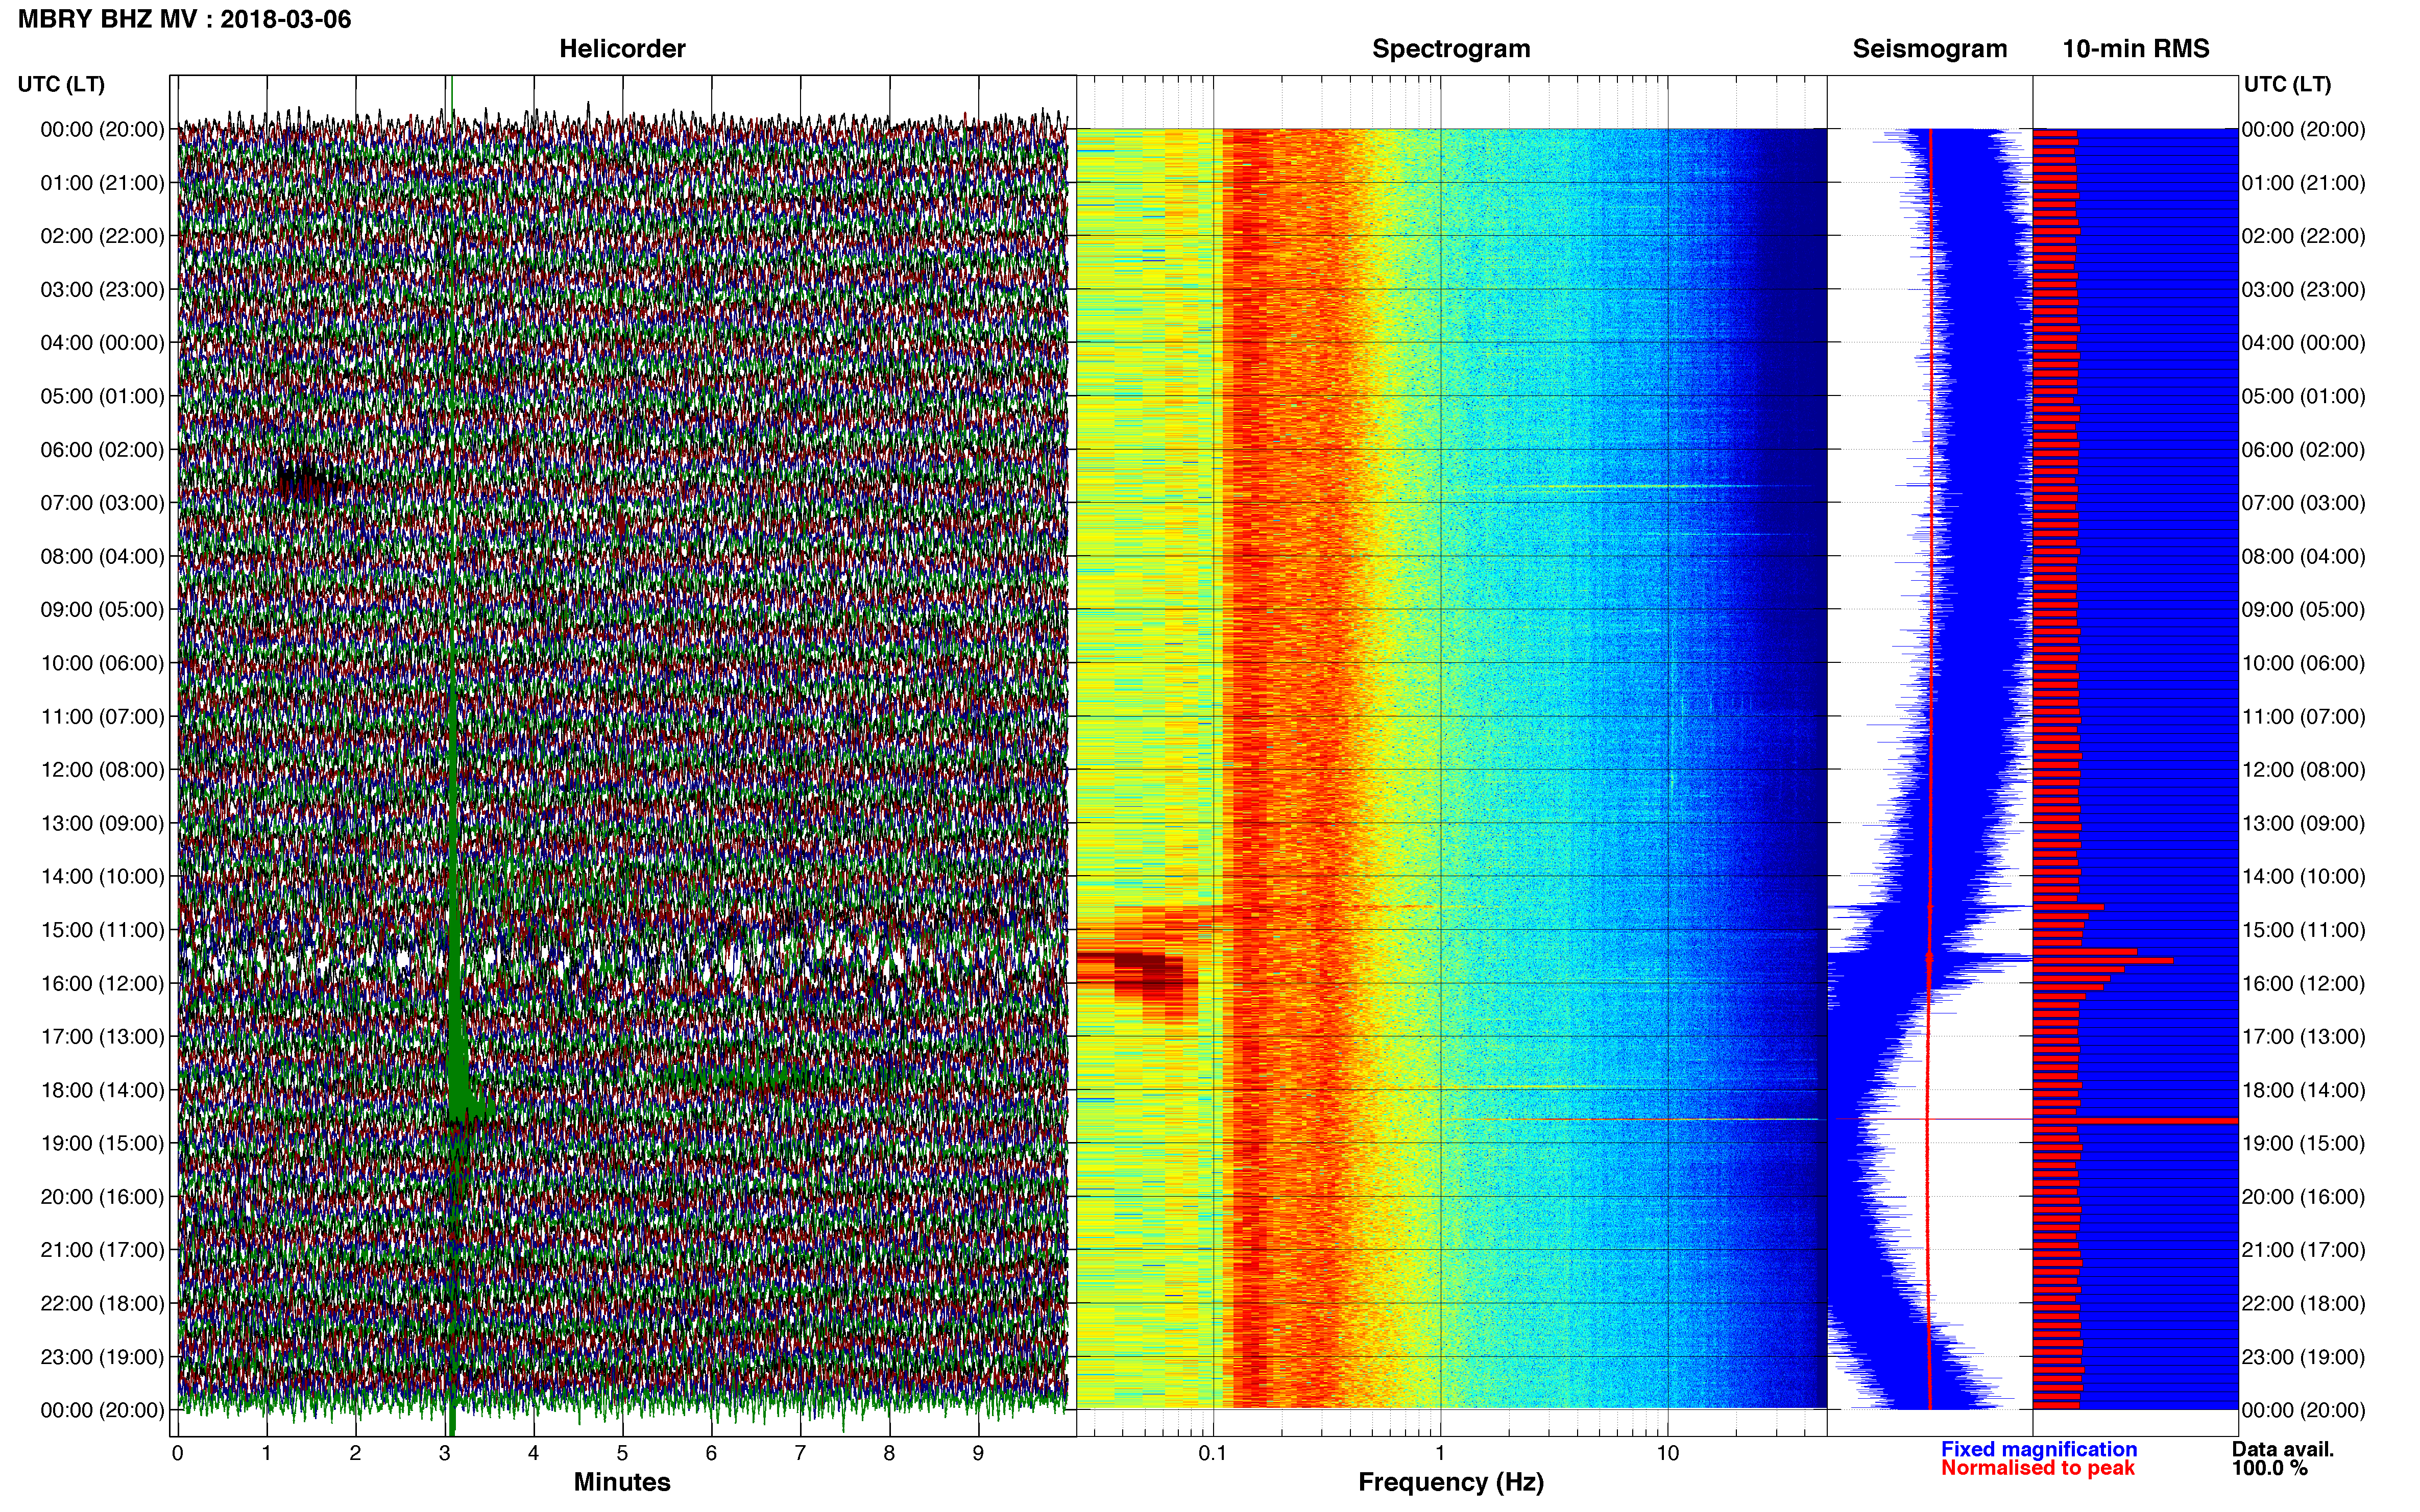
Task: Click the right 17:00 (13:00) time label
Action: [x=2304, y=1037]
